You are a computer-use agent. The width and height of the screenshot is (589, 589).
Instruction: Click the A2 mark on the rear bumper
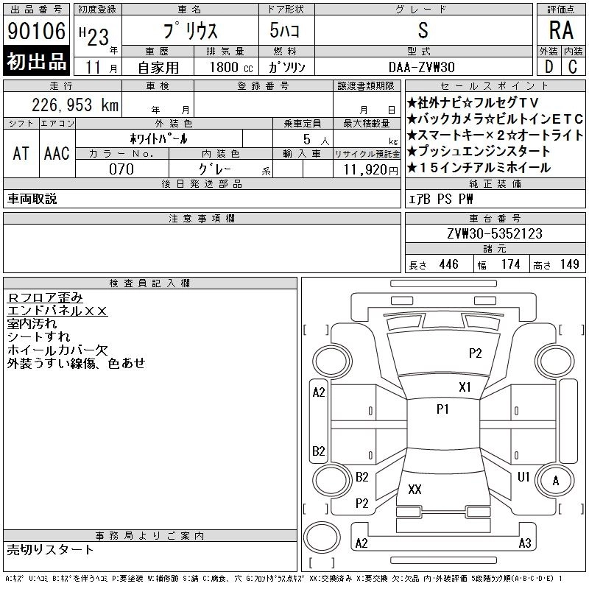361,543
